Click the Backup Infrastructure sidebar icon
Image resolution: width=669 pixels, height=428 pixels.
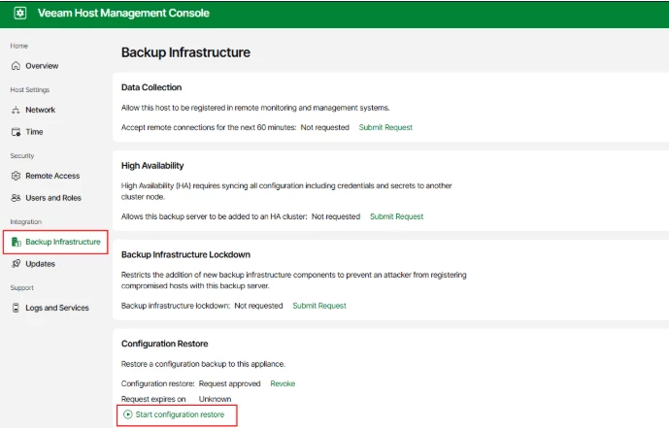coord(16,242)
